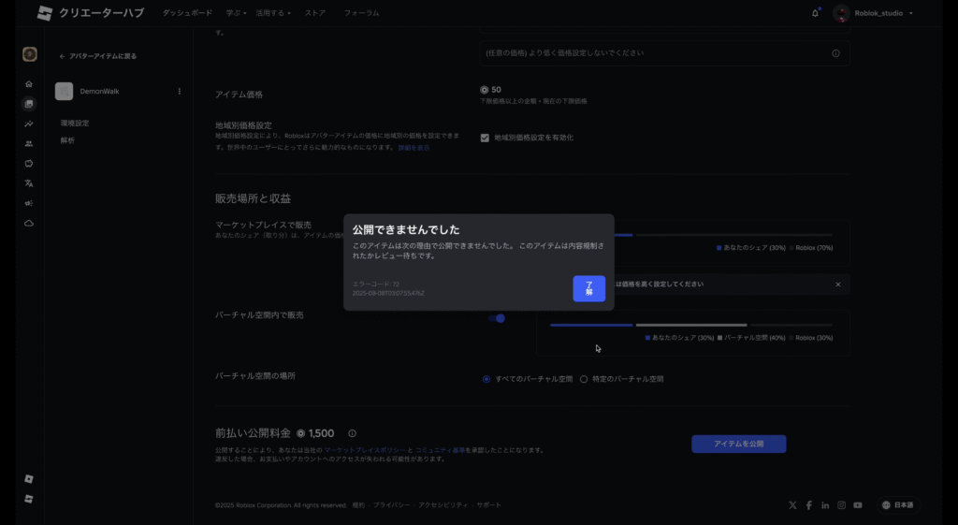The height and width of the screenshot is (525, 958).
Task: Click the DemonWalk item thumbnail
Action: (65, 91)
